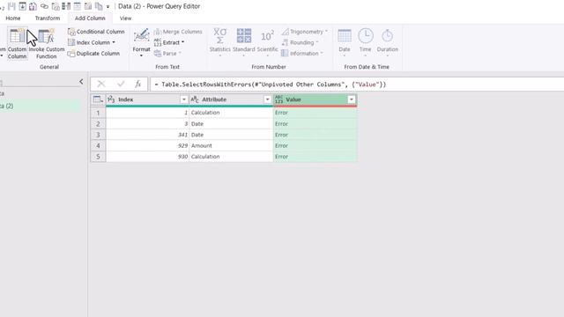Image resolution: width=564 pixels, height=317 pixels.
Task: Click into the formula bar text
Action: pos(271,85)
